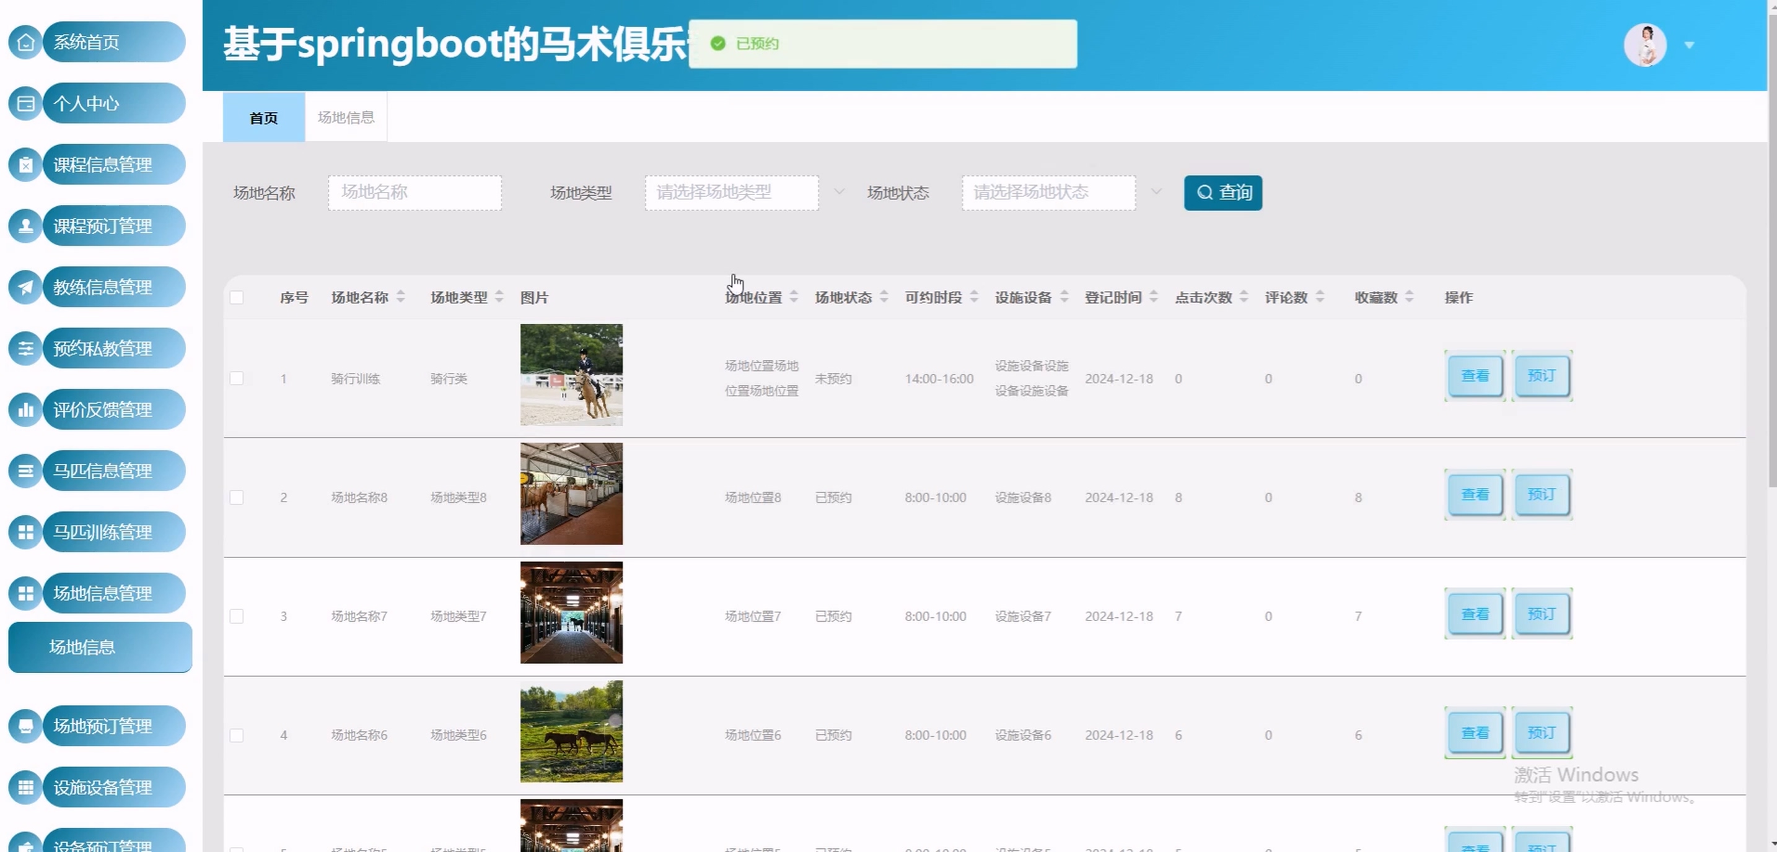Switch to the 首页 tab

coord(263,118)
